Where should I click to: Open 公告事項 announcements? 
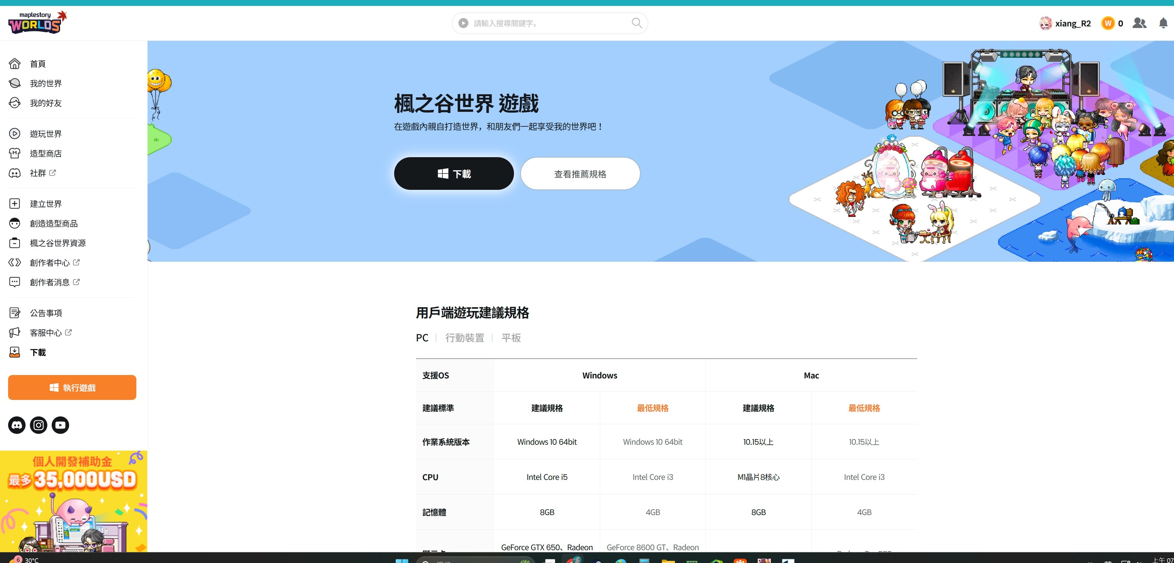point(45,313)
